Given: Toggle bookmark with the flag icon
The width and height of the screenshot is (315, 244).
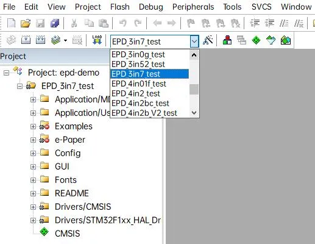Looking at the screenshot, I should (x=191, y=23).
